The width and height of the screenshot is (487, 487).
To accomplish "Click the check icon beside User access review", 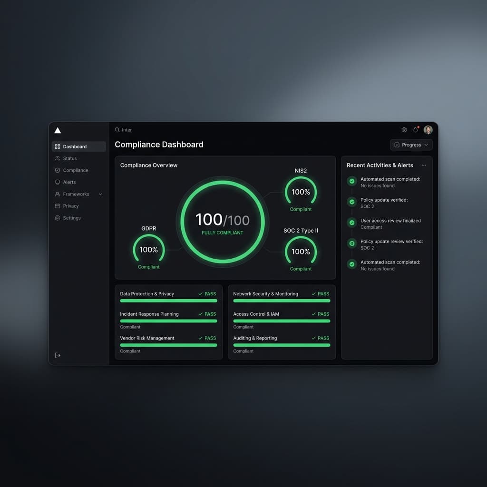I will pos(352,223).
